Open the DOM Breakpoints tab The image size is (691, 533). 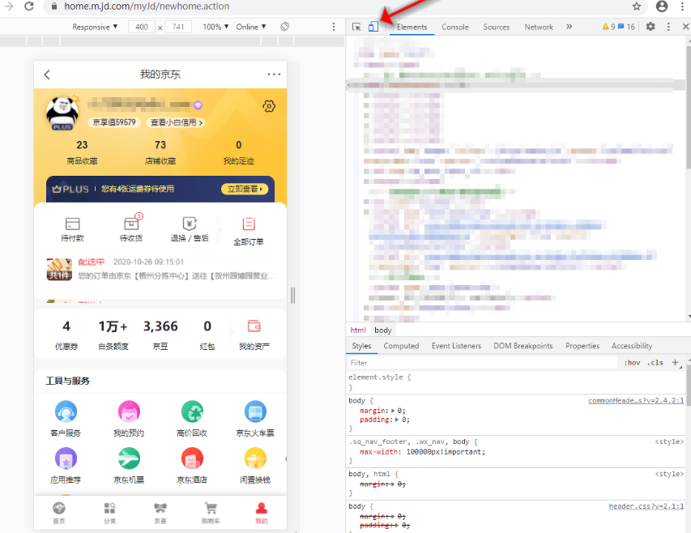tap(523, 346)
